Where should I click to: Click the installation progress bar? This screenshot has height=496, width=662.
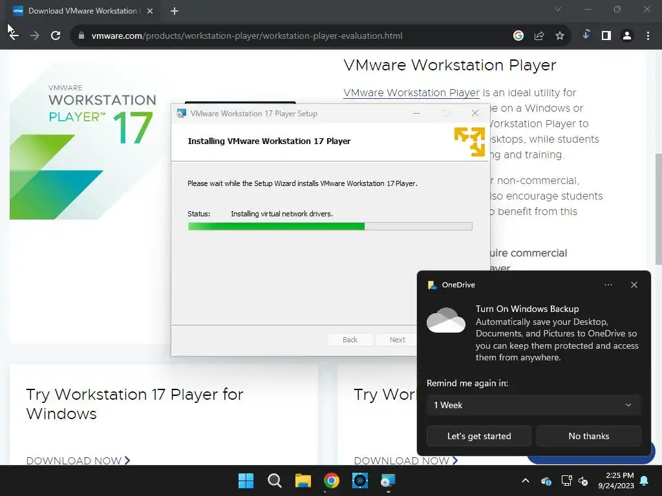coord(330,227)
